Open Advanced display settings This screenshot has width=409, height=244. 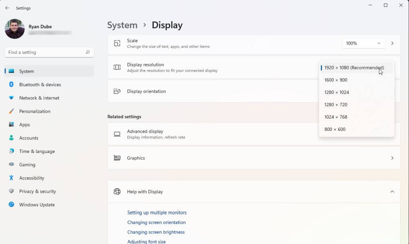(x=212, y=134)
